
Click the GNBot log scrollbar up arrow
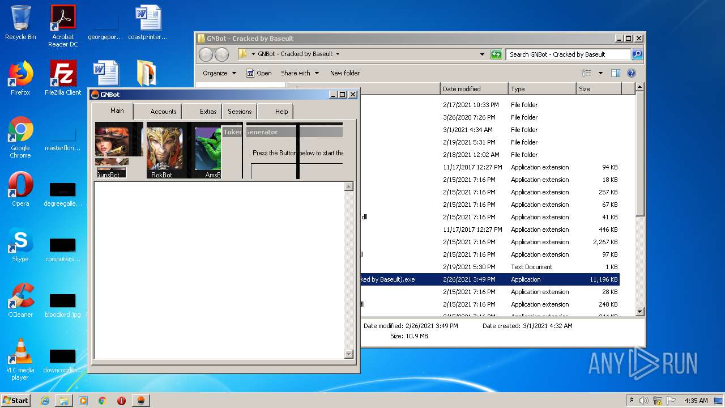[349, 186]
